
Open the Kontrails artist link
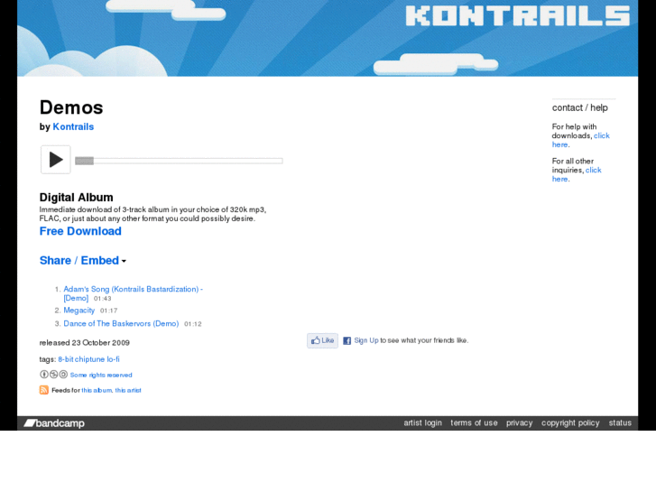pos(73,127)
